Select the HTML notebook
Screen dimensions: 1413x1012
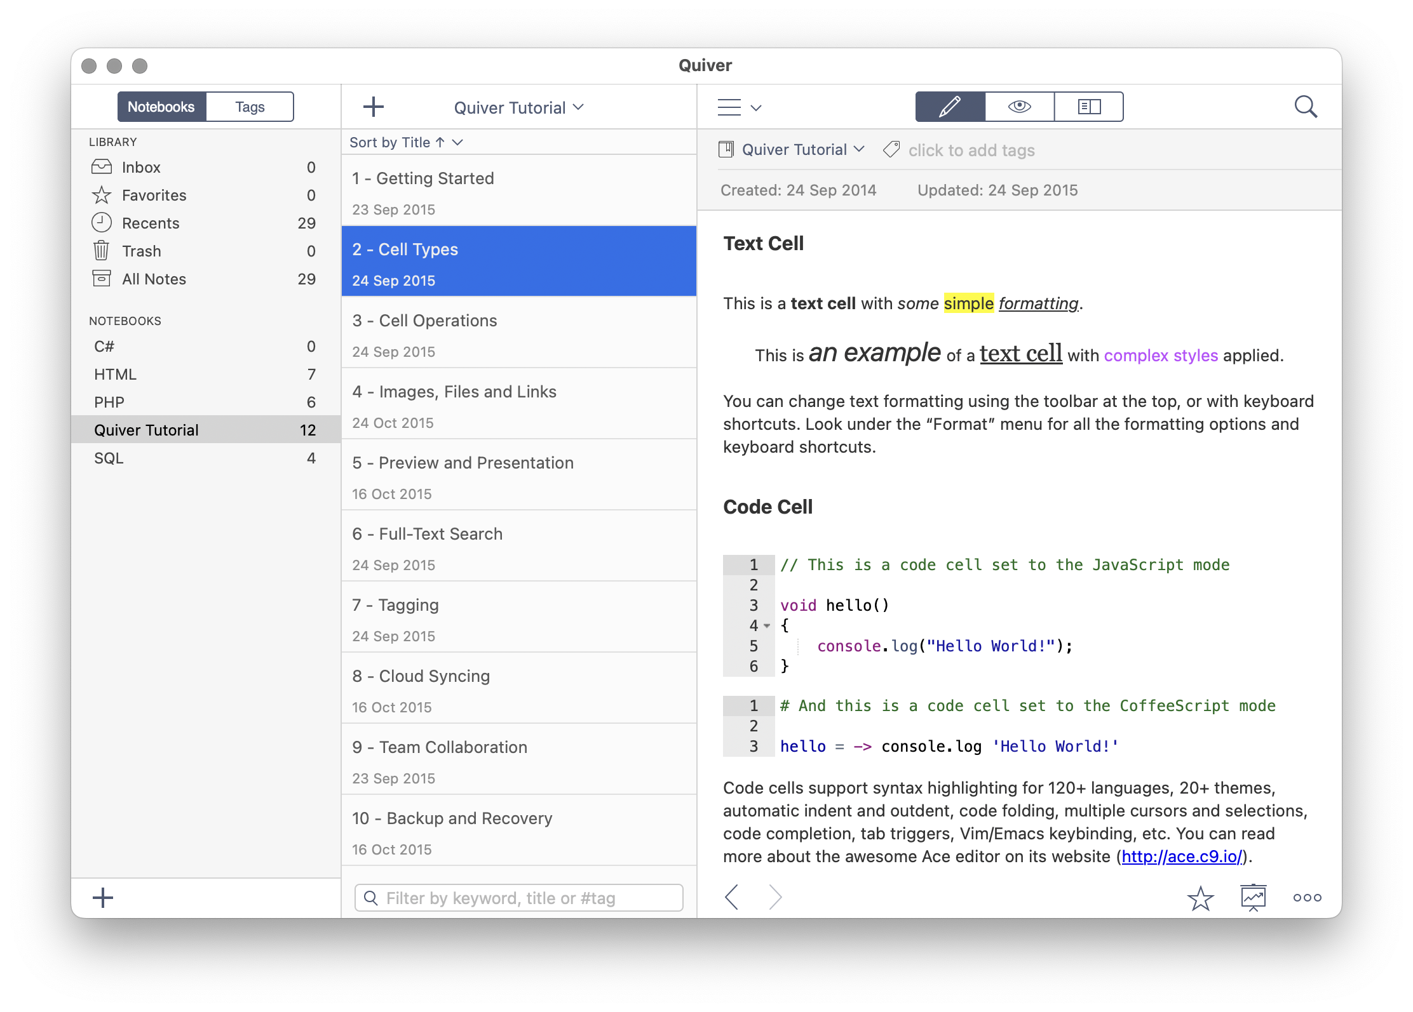pos(206,374)
